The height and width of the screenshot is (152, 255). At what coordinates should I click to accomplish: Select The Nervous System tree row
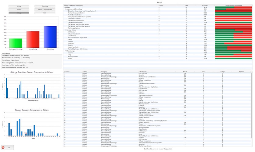[x=158, y=19]
